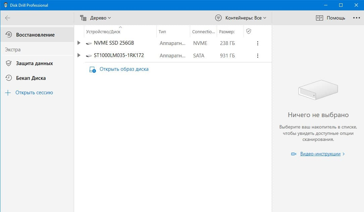Sort by Устройство/Диск column header

coord(103,32)
